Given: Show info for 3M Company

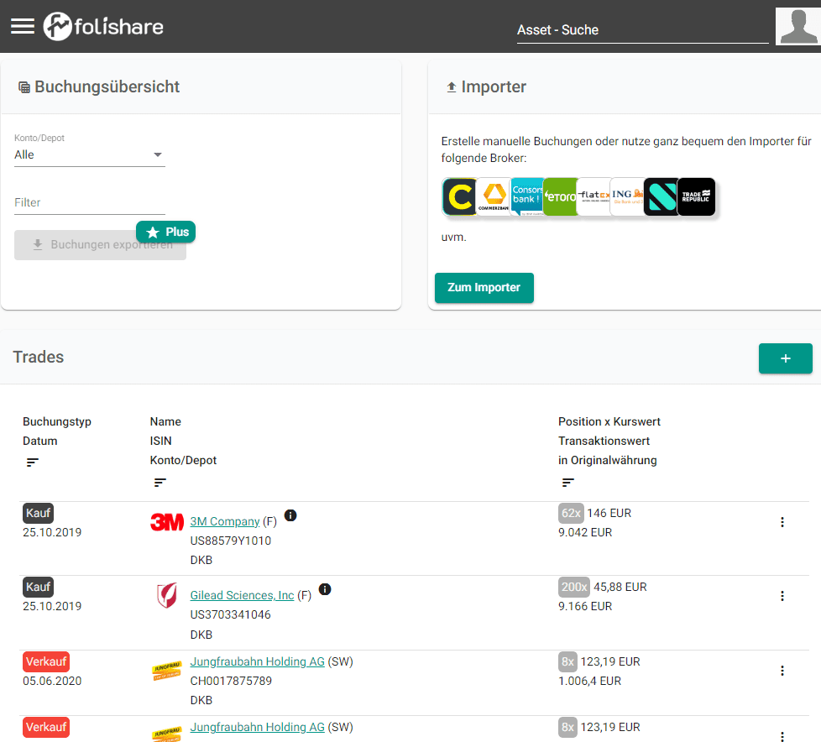Looking at the screenshot, I should click(x=290, y=515).
